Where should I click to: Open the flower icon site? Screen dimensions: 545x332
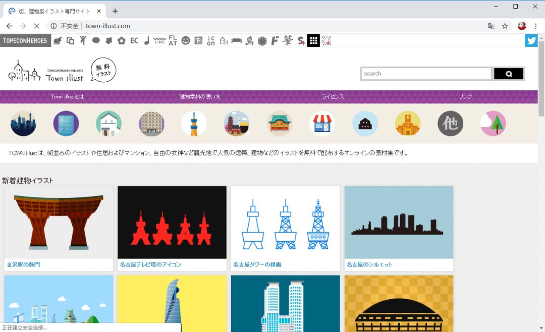(121, 41)
